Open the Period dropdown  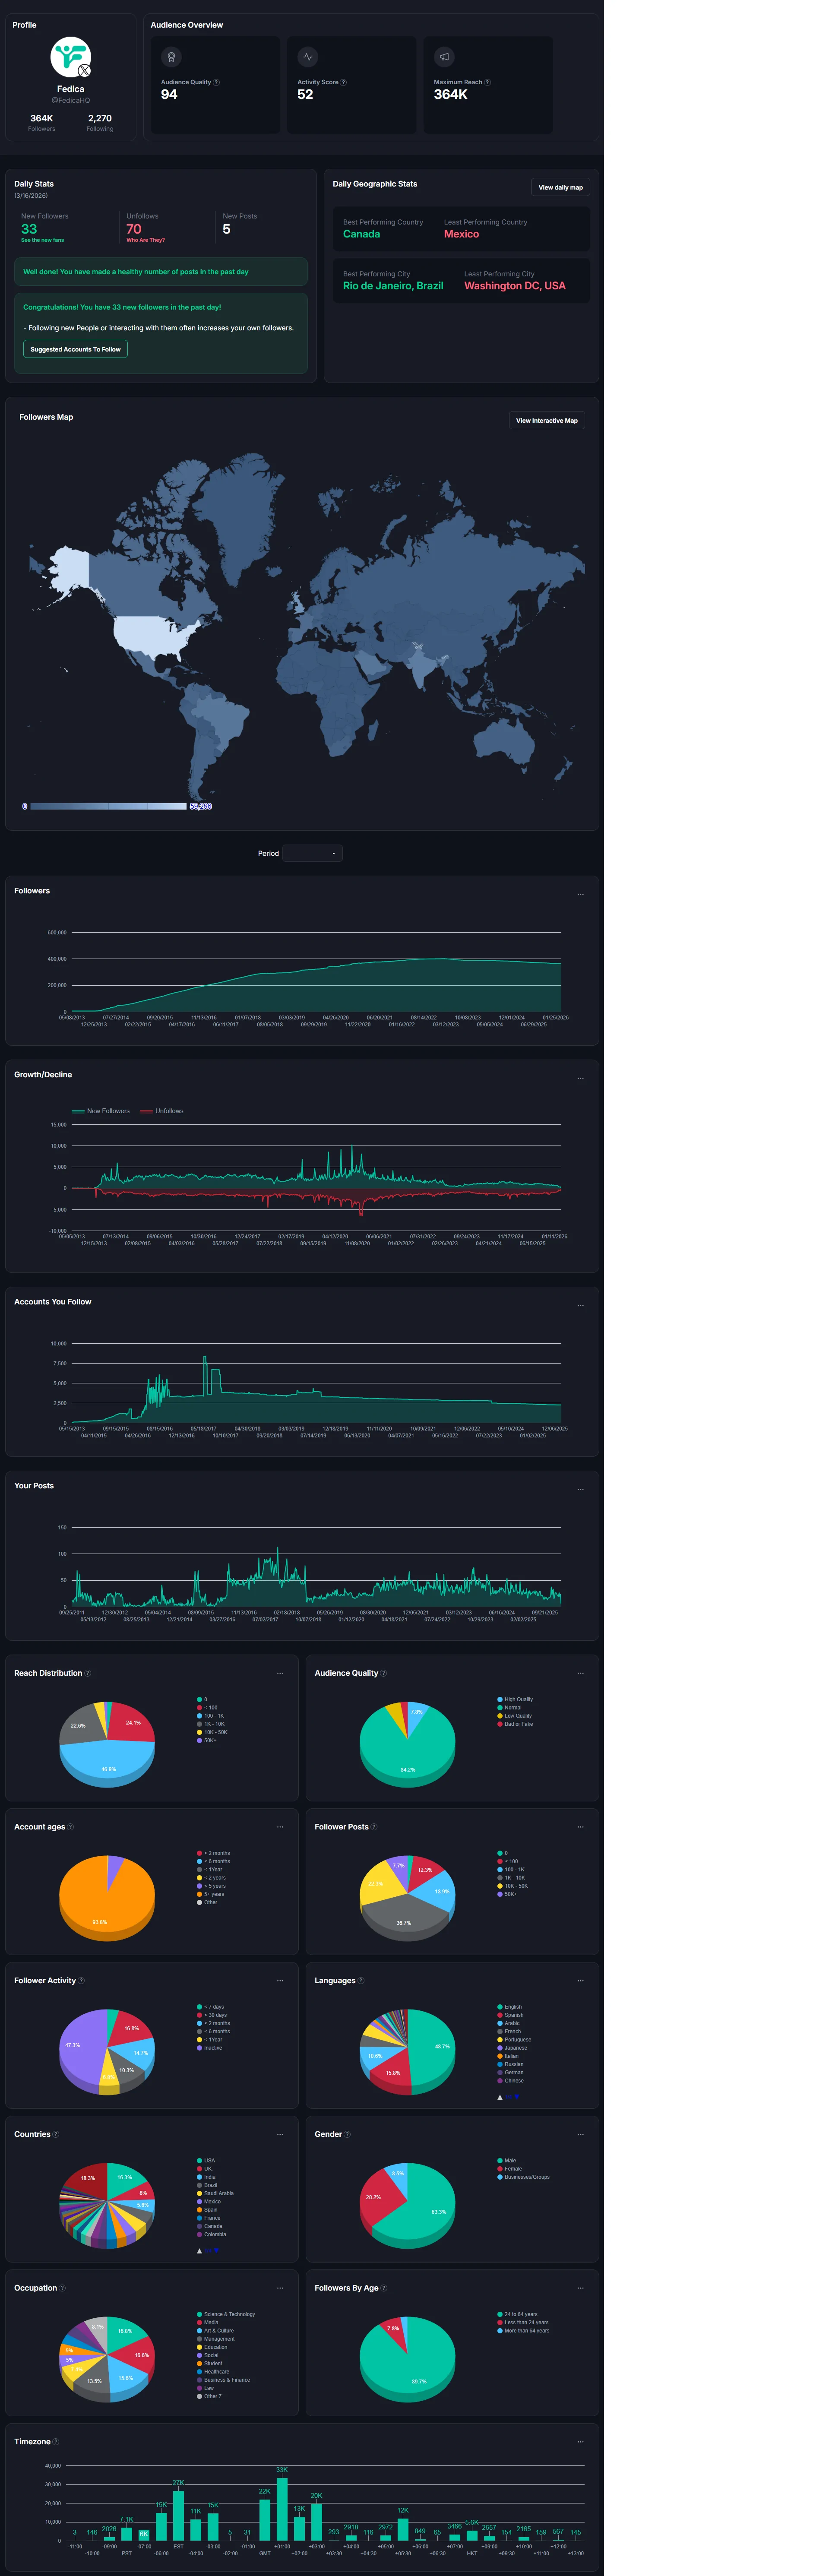pyautogui.click(x=312, y=853)
